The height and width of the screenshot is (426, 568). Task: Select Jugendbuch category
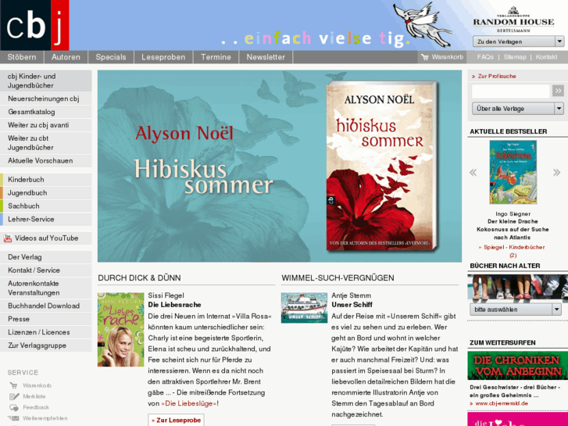click(45, 193)
